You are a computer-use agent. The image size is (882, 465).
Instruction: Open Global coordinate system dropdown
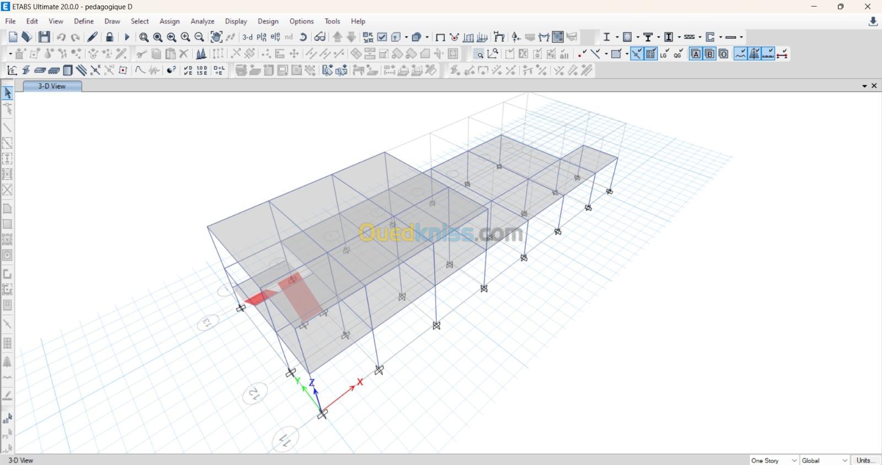pyautogui.click(x=825, y=460)
